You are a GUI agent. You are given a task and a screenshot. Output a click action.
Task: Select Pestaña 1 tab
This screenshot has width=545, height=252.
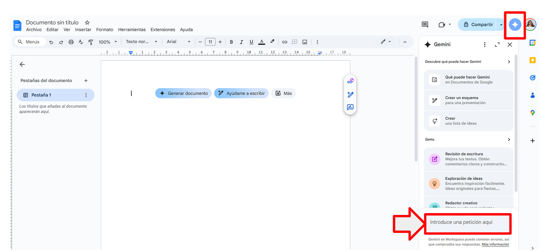click(55, 95)
